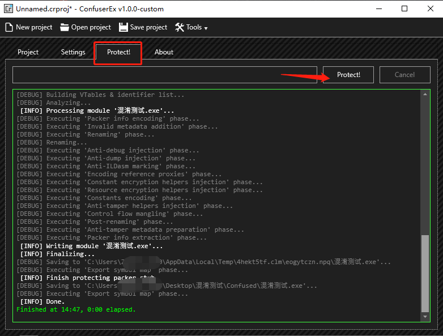Viewport: 443px width, 336px height.
Task: Click the 'Anti-tamper metadata preparation' phase line
Action: coord(130,229)
